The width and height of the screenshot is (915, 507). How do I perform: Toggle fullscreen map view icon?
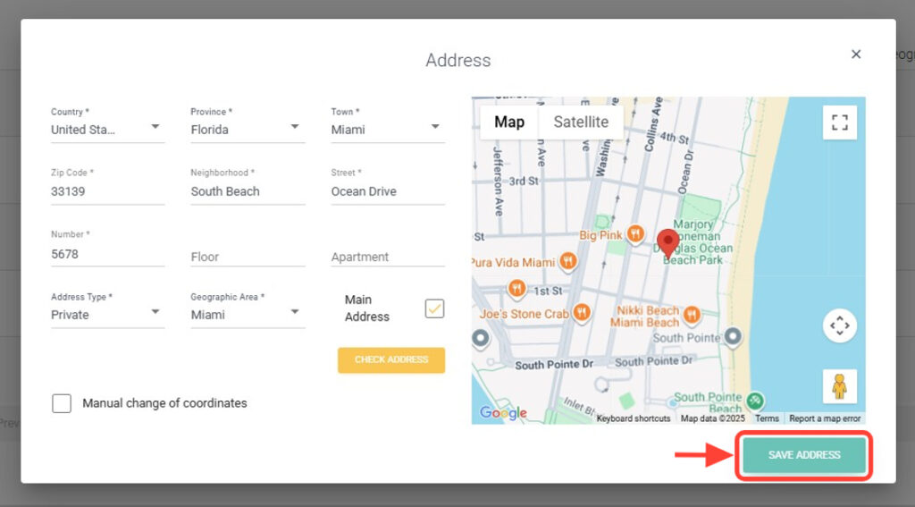tap(839, 123)
